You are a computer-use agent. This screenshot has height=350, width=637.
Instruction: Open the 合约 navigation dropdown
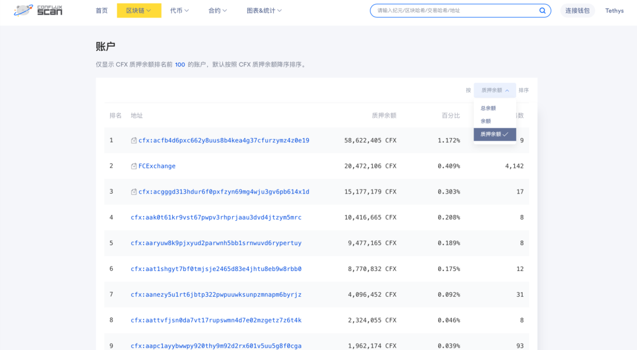coord(217,11)
